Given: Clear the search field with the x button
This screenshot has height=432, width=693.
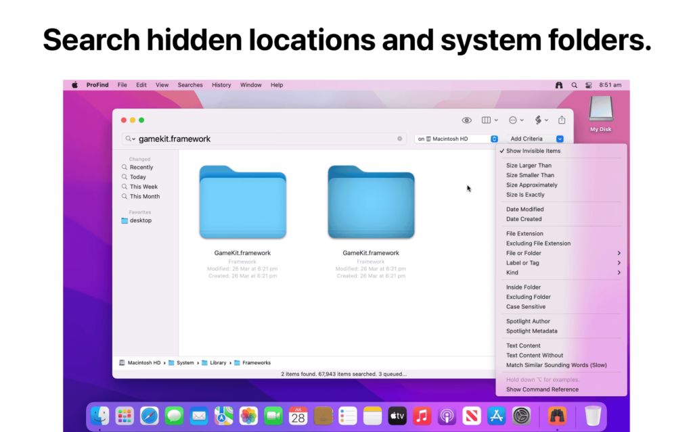Looking at the screenshot, I should pos(399,139).
